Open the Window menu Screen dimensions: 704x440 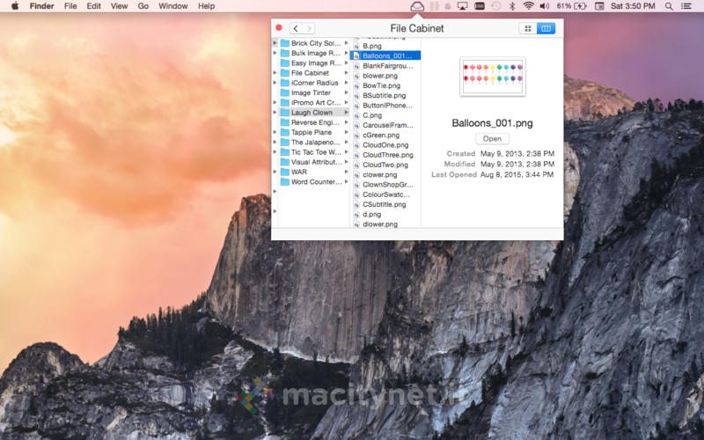172,6
